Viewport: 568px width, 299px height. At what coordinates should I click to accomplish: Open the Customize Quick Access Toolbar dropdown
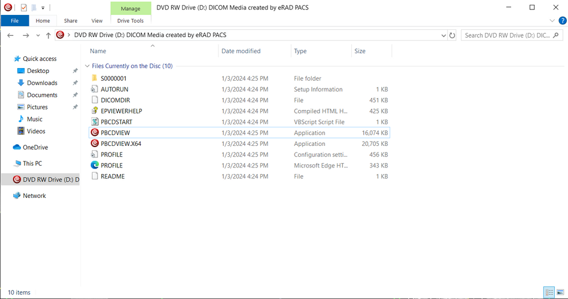pyautogui.click(x=42, y=8)
